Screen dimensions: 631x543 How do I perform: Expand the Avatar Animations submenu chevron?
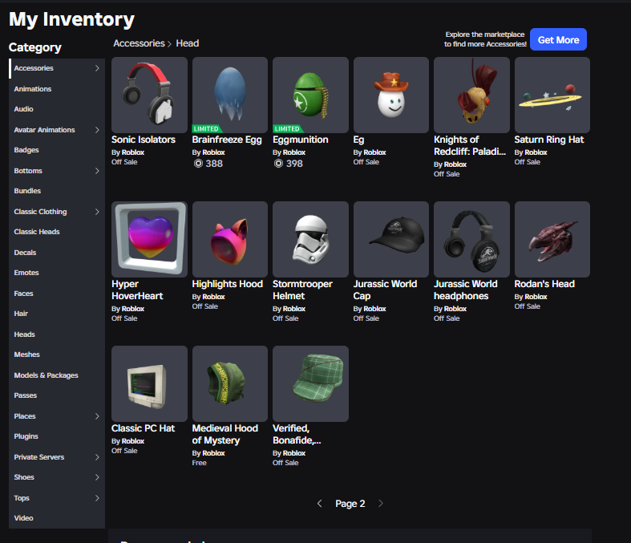(x=97, y=130)
